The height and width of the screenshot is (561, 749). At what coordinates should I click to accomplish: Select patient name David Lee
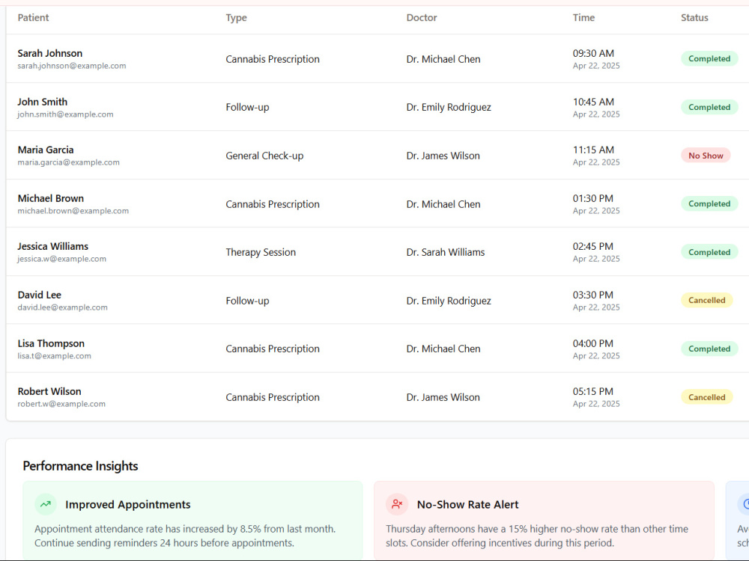[x=40, y=295]
